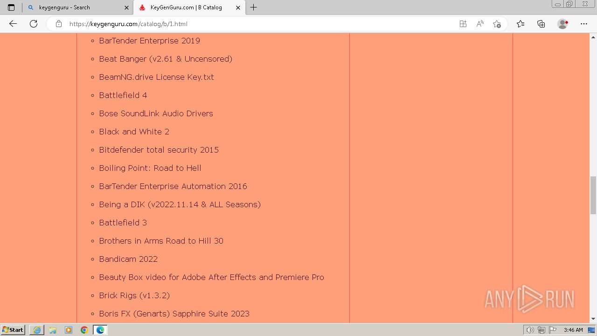Click the vertical scrollbar thumb
Viewport: 597px width, 336px height.
click(x=593, y=195)
